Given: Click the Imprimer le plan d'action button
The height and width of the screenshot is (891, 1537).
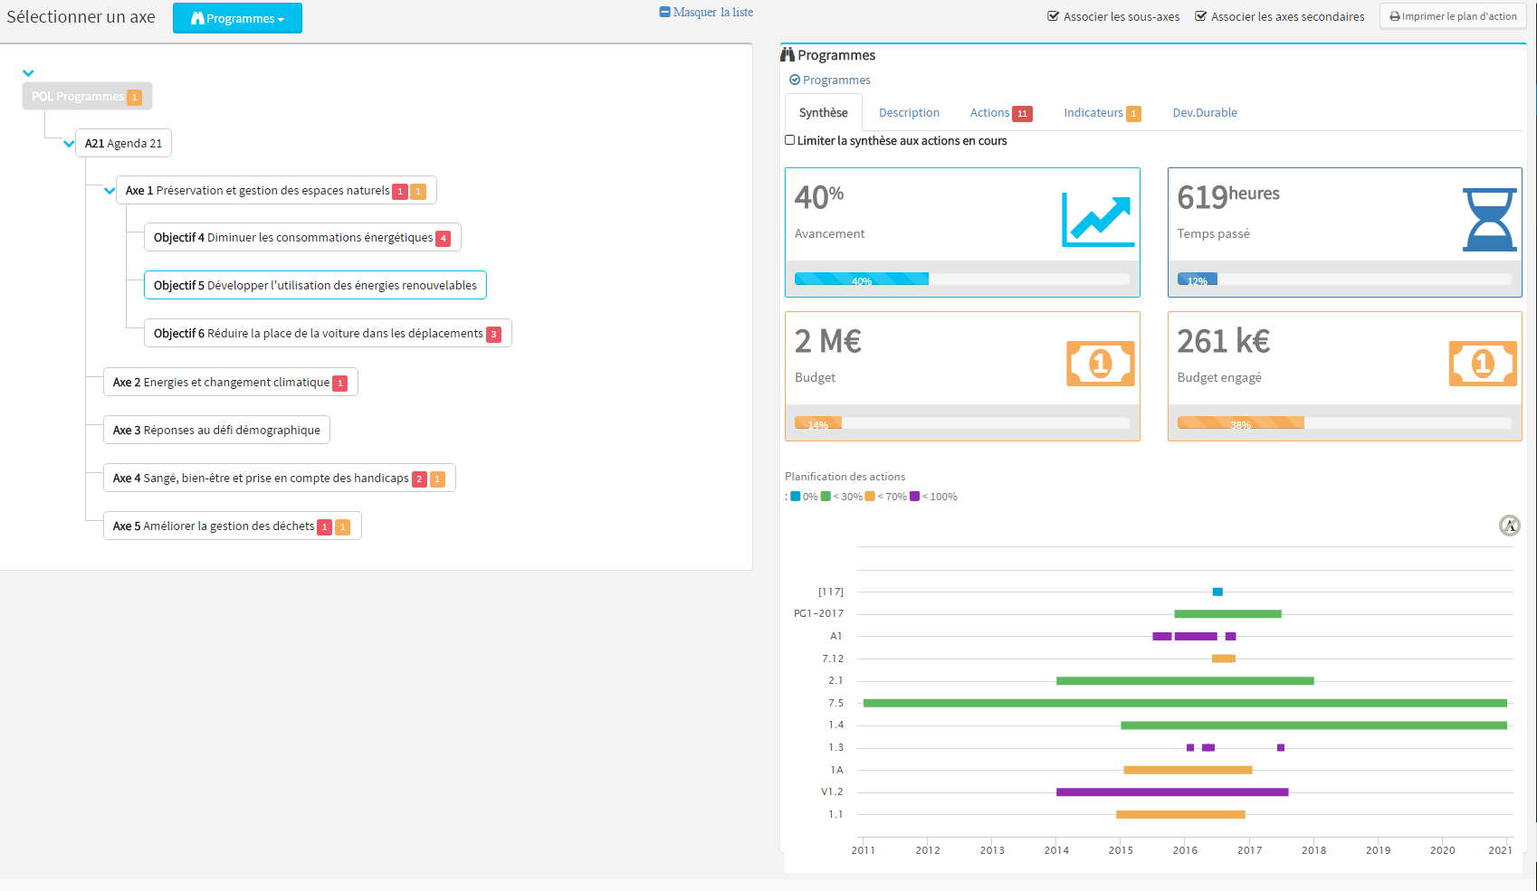Looking at the screenshot, I should coord(1452,16).
